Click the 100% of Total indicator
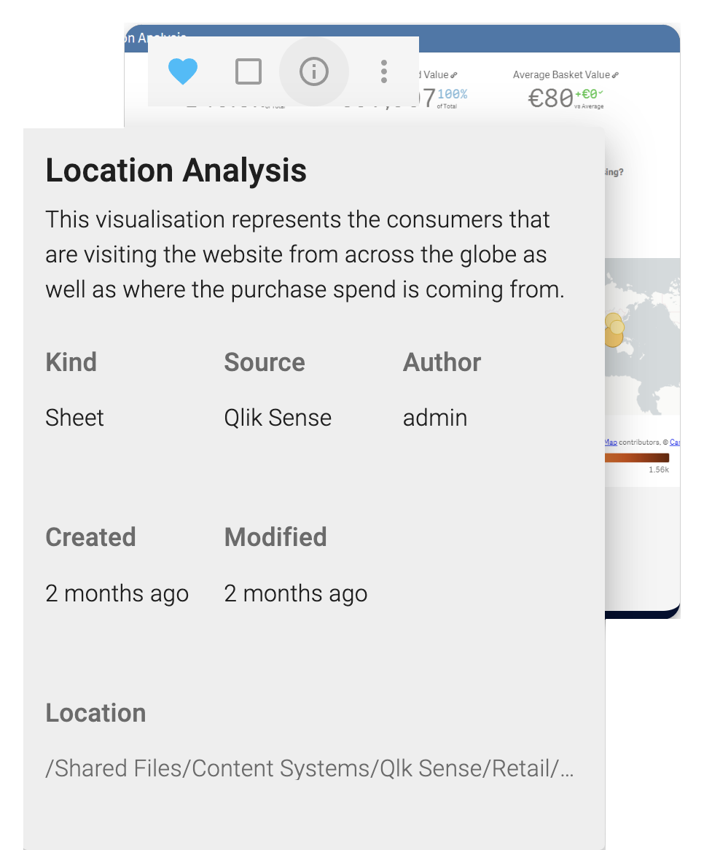Screen dimensions: 704x850 (452, 98)
